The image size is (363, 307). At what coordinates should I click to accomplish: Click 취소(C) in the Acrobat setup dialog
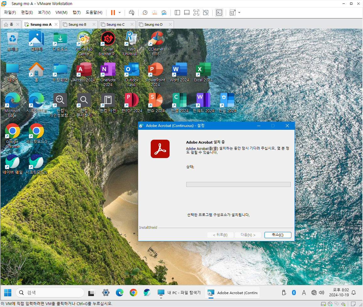coord(278,235)
